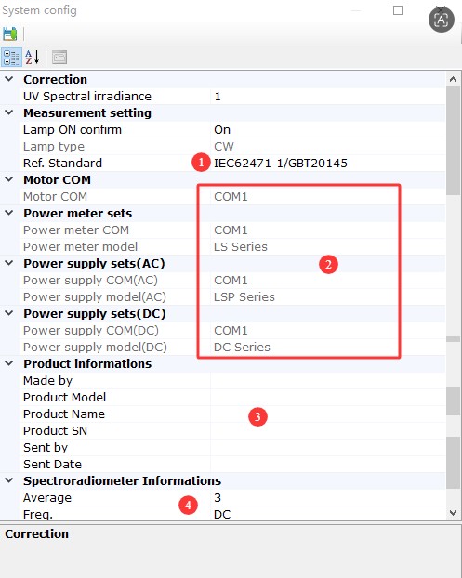Sort properties alphabetically with A-Z icon
This screenshot has height=578, width=462.
tap(33, 58)
